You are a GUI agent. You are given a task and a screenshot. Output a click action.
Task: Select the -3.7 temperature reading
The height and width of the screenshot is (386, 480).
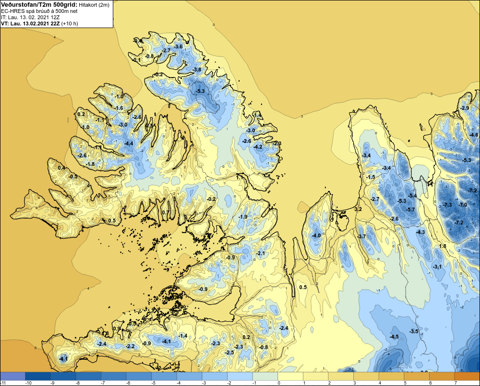point(361,236)
